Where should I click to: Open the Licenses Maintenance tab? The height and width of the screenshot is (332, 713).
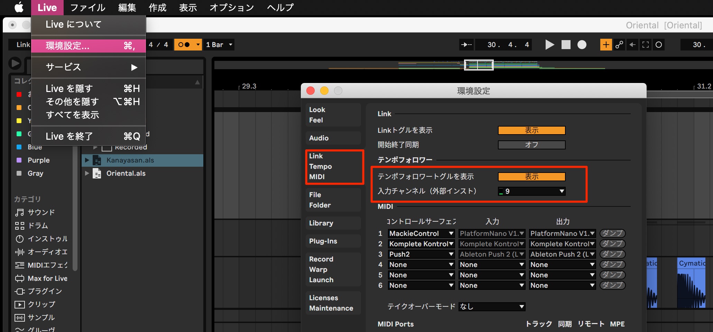click(x=333, y=303)
